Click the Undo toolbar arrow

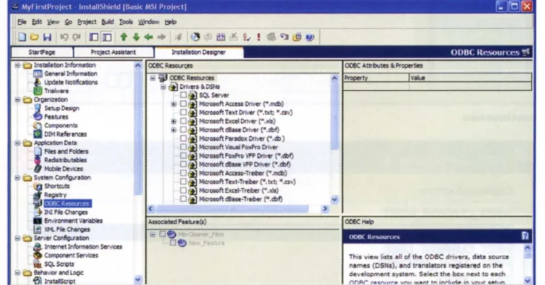[x=64, y=37]
